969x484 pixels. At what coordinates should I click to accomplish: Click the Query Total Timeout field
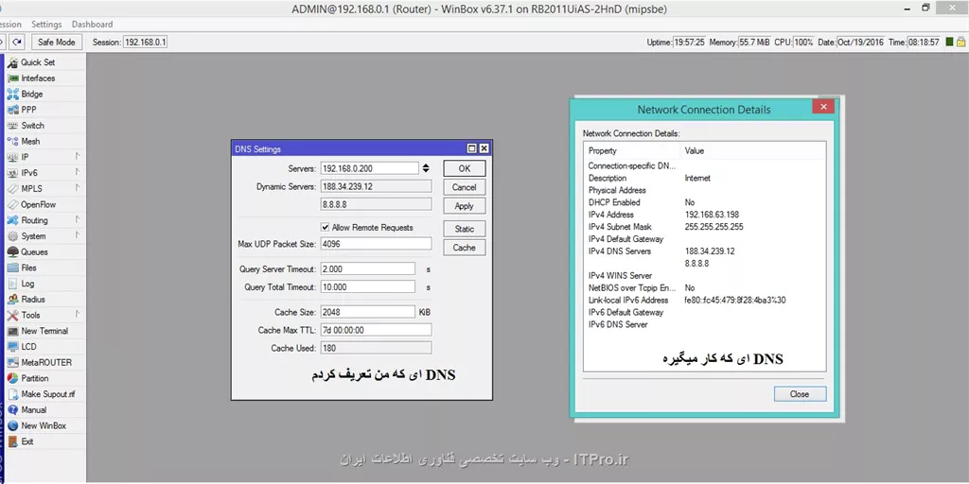click(368, 287)
